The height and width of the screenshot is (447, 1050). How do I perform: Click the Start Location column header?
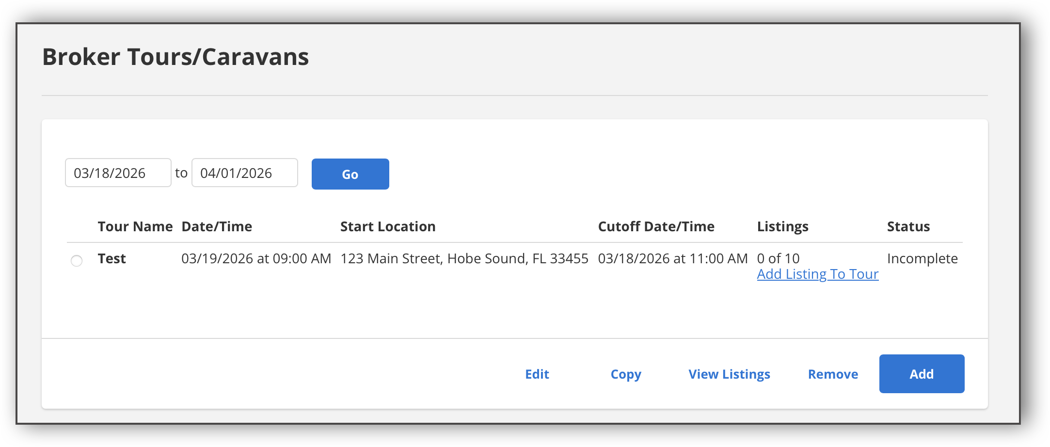[x=388, y=226]
